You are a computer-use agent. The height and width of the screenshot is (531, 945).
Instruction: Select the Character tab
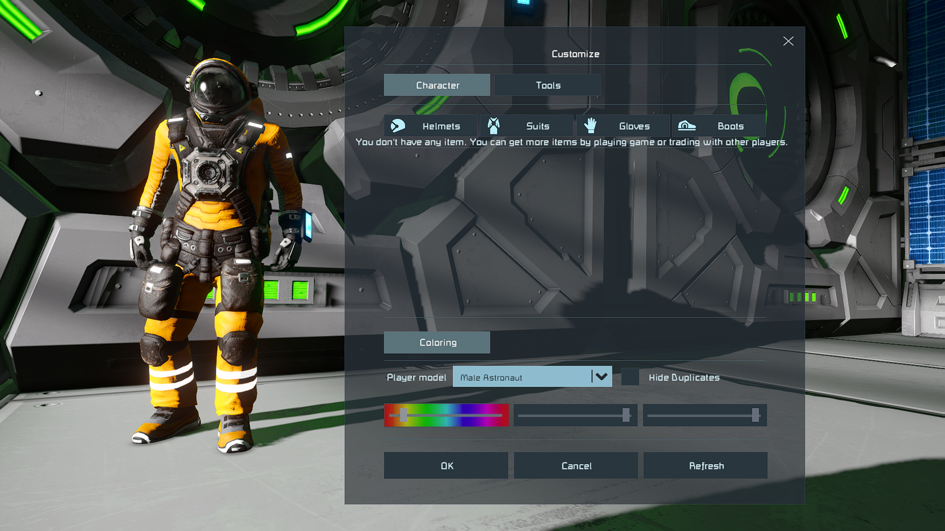coord(437,85)
